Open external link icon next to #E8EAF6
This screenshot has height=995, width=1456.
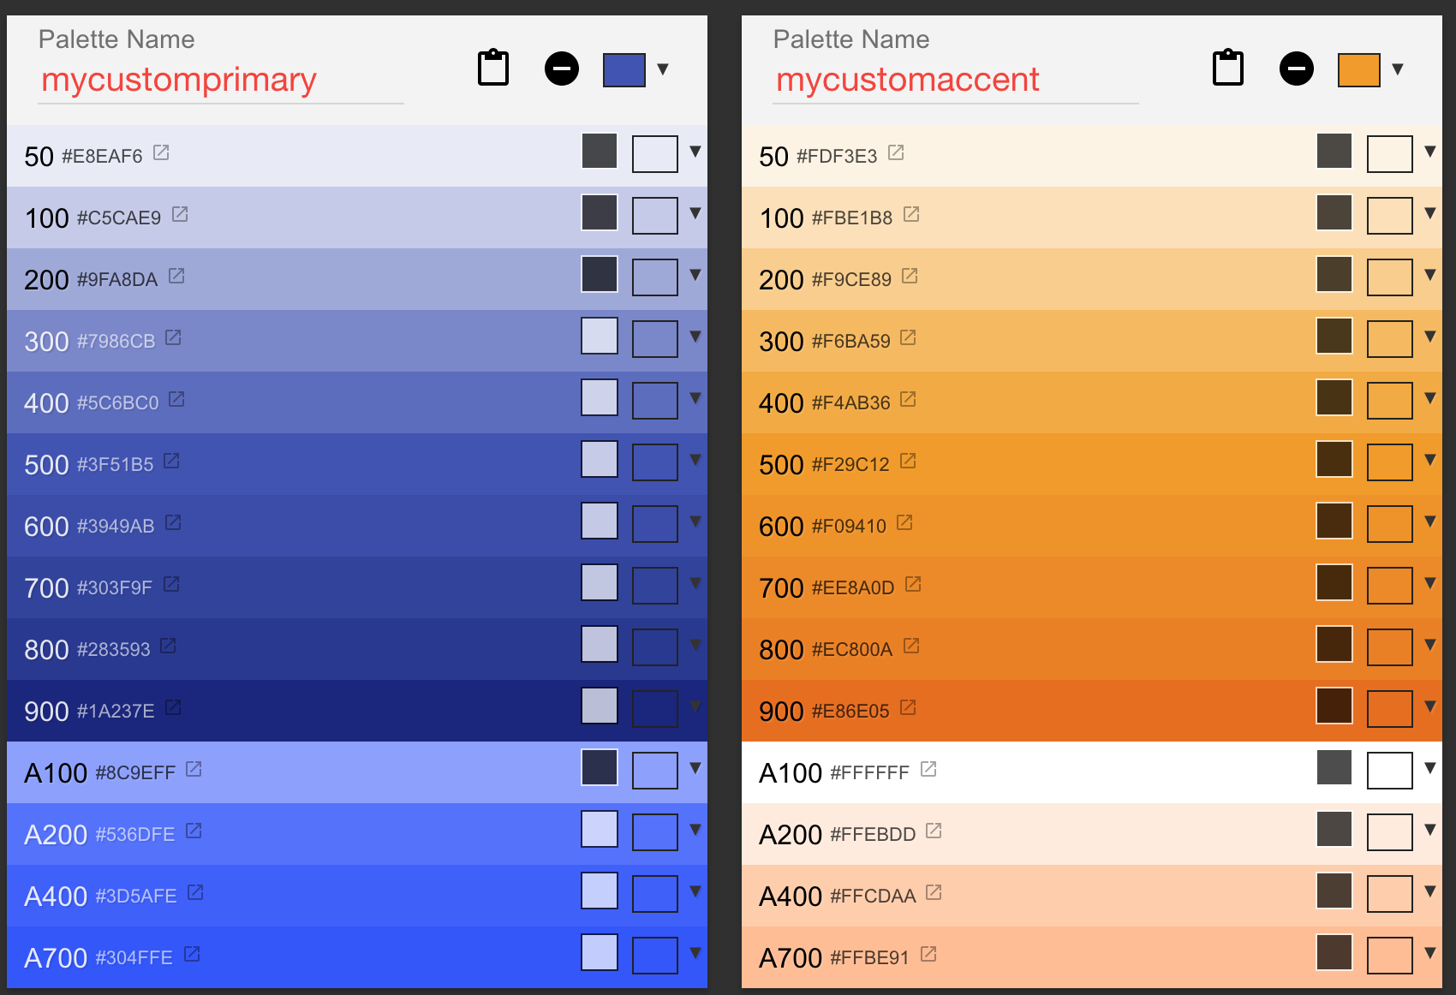tap(161, 153)
